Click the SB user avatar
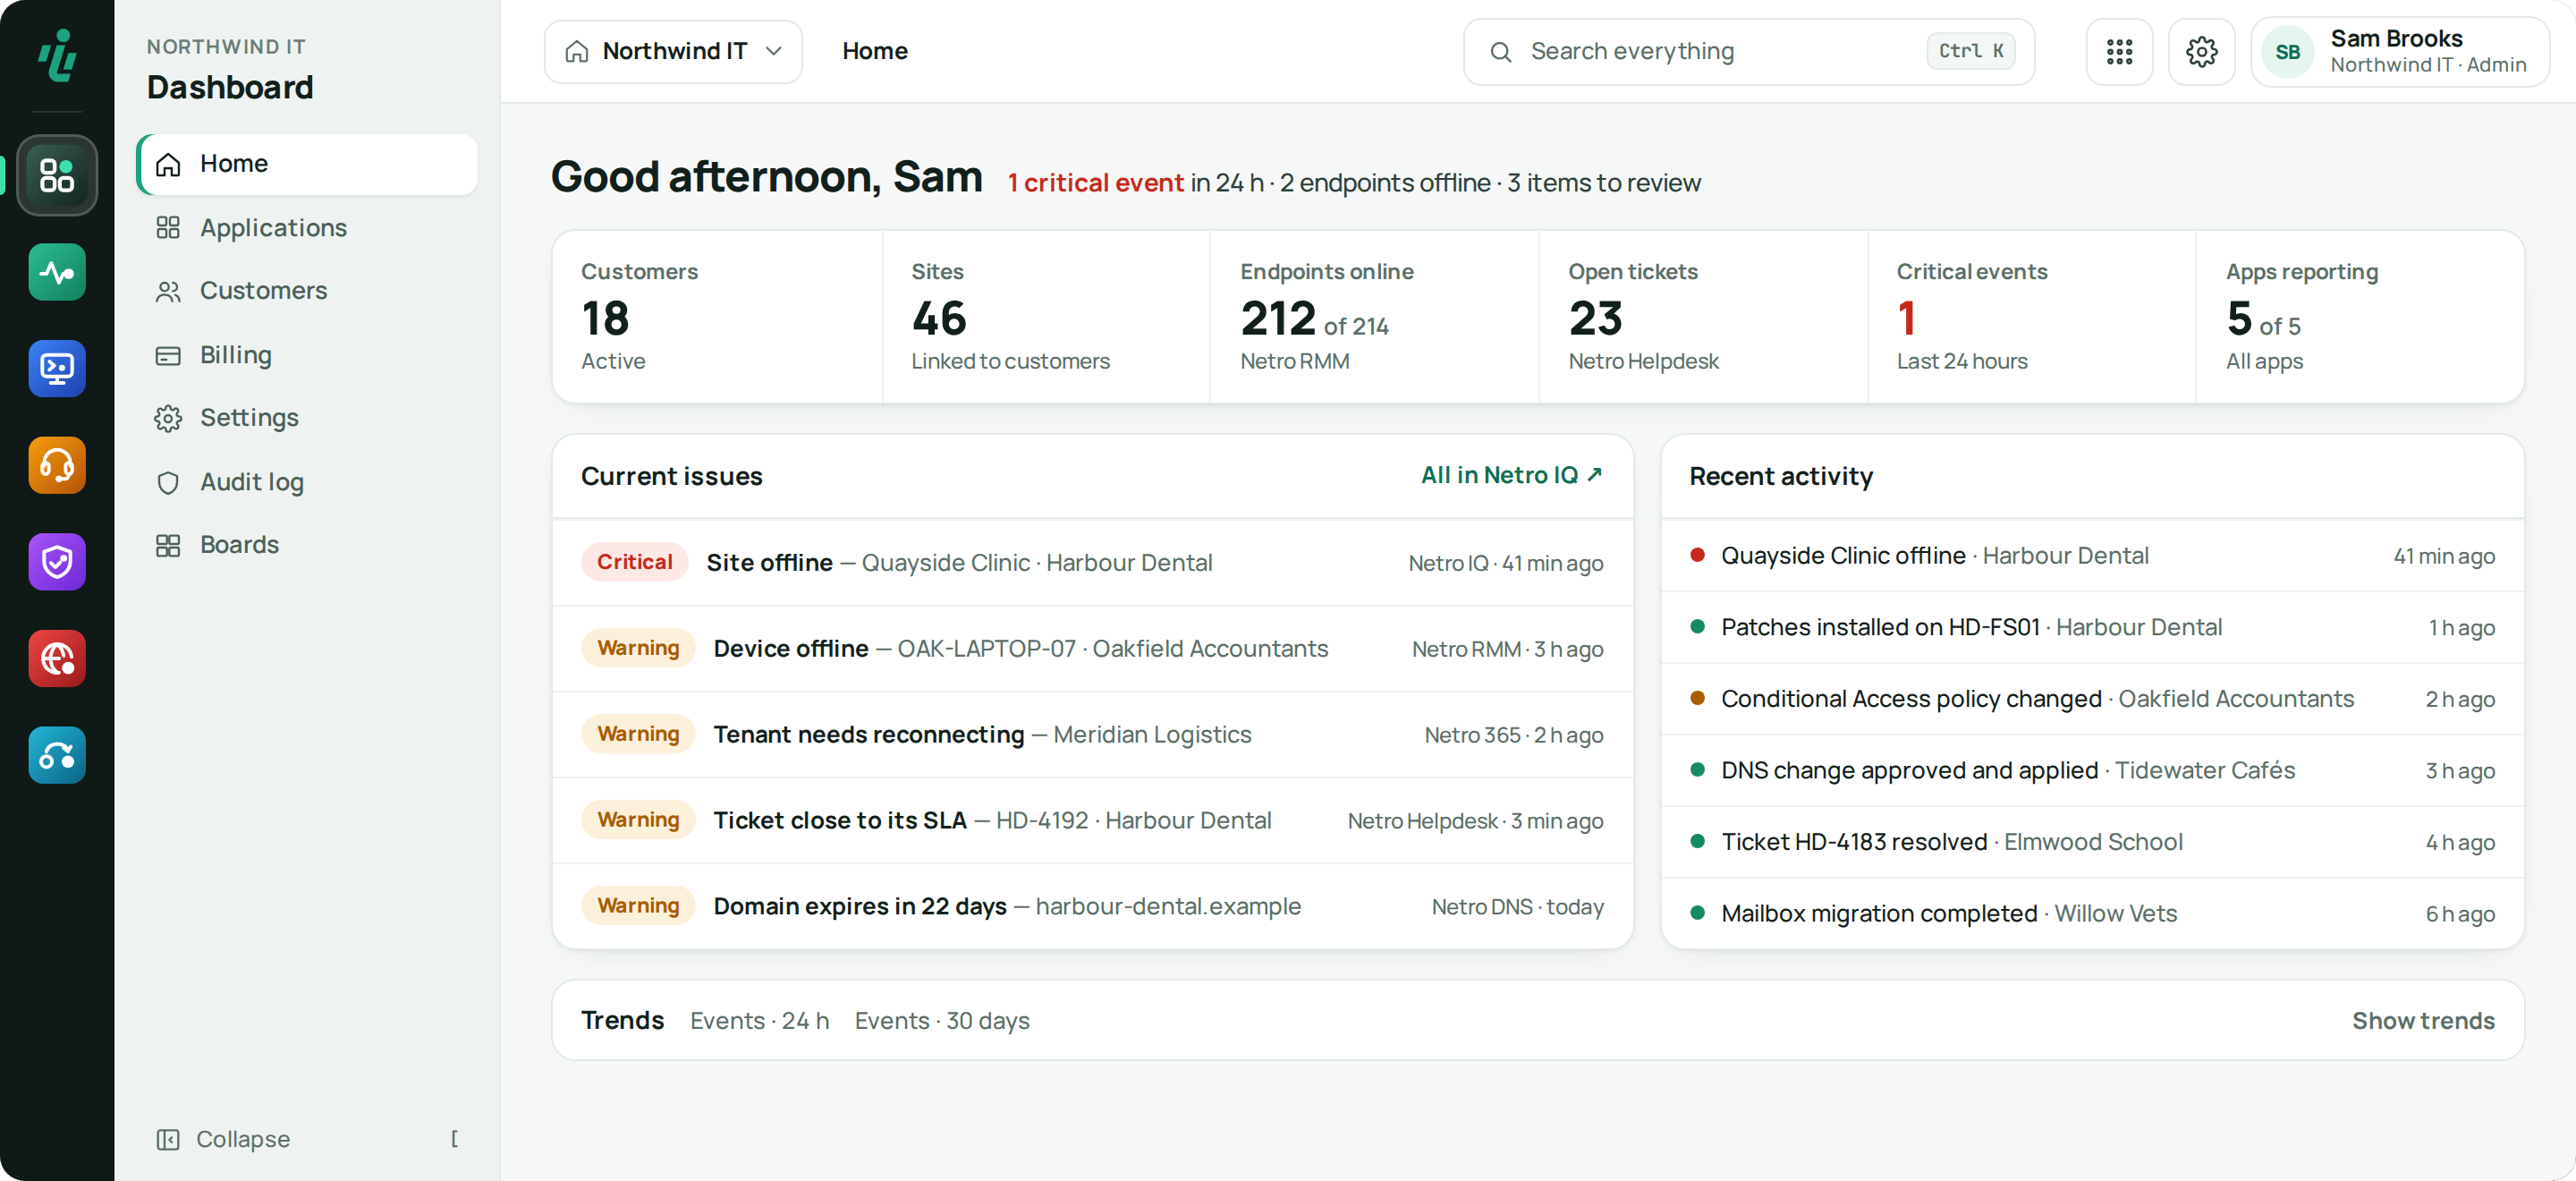Image resolution: width=2576 pixels, height=1181 pixels. tap(2287, 52)
